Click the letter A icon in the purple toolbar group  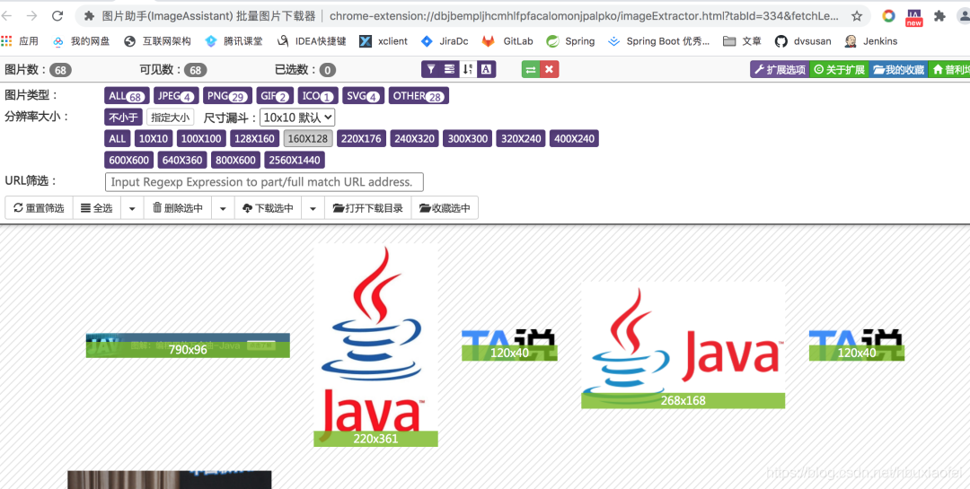point(487,69)
